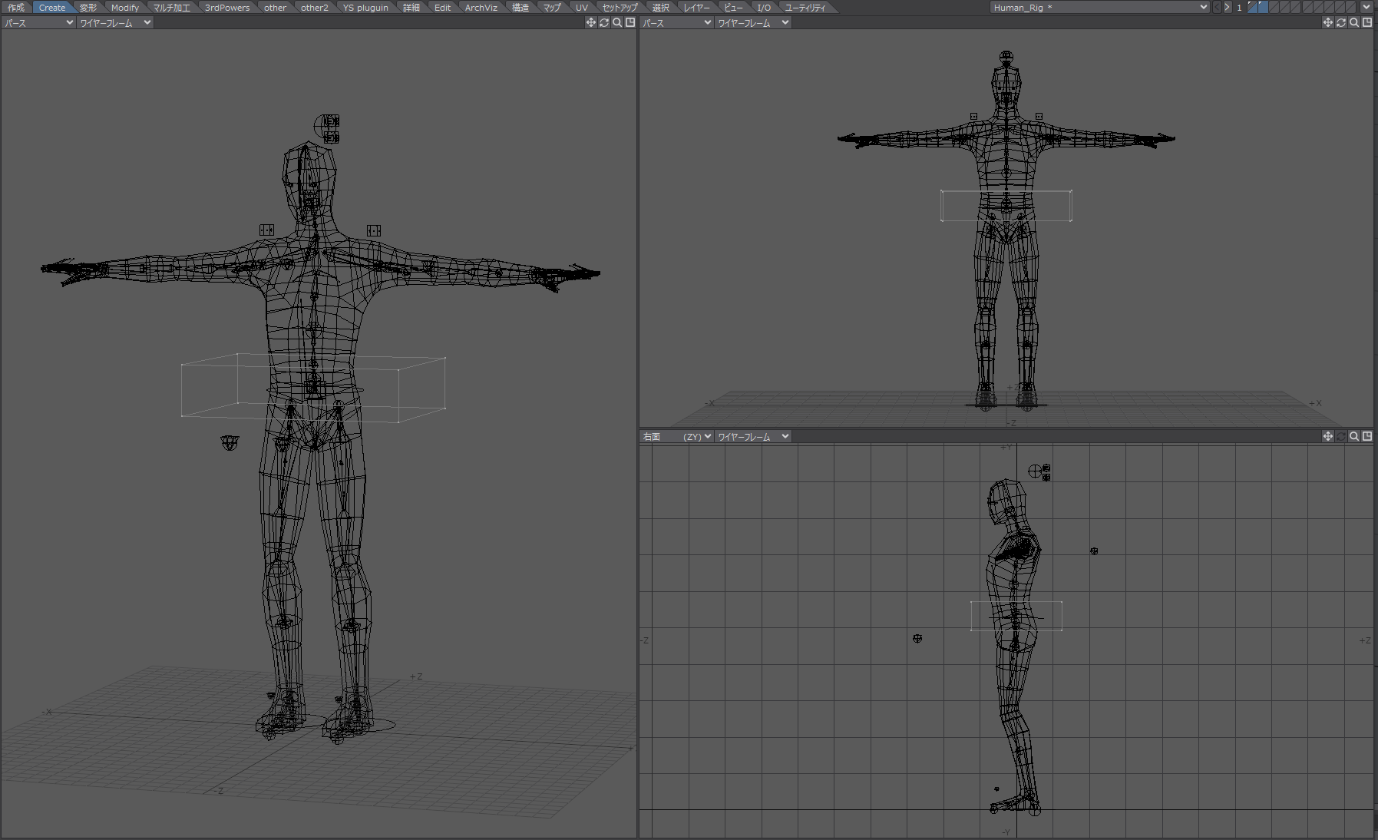Image resolution: width=1378 pixels, height=840 pixels.
Task: Select the 選択 tab
Action: 661,8
